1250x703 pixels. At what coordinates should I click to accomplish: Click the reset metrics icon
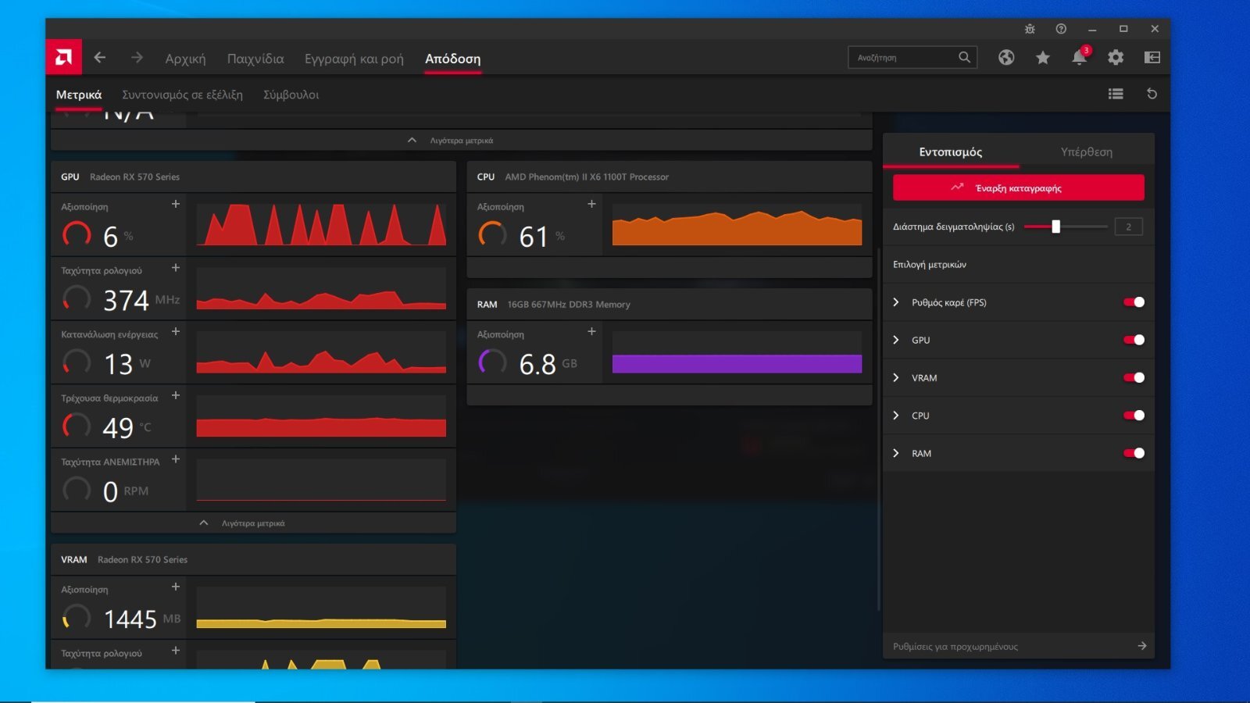point(1152,94)
